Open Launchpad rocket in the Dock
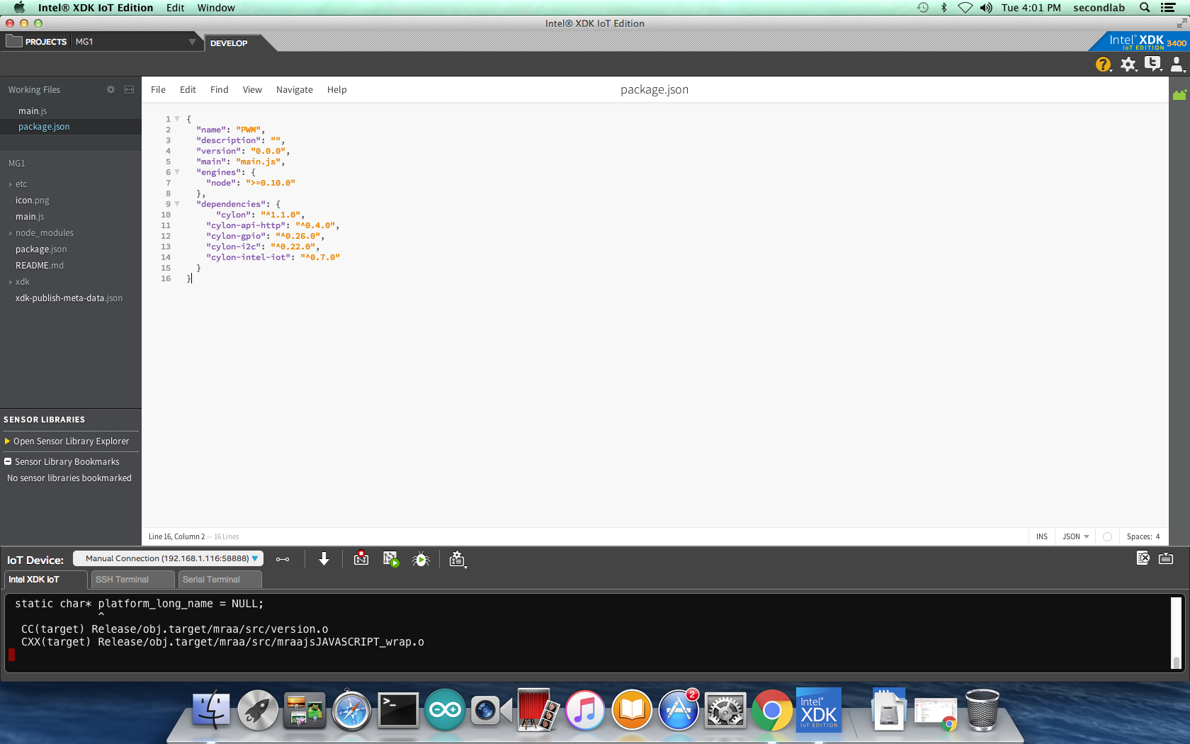This screenshot has width=1190, height=744. point(258,710)
